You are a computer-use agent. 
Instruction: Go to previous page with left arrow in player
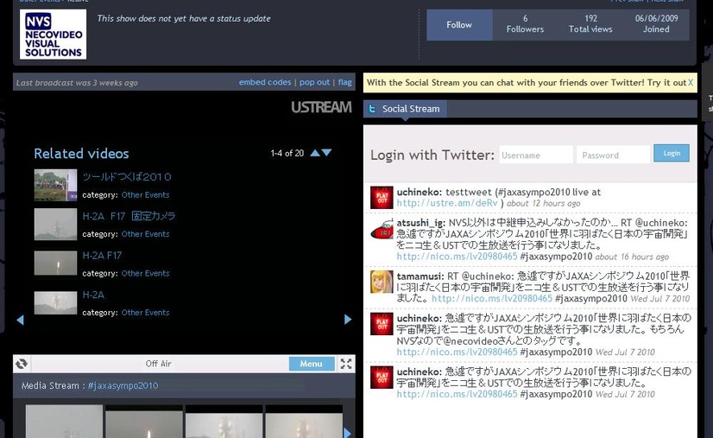point(20,320)
